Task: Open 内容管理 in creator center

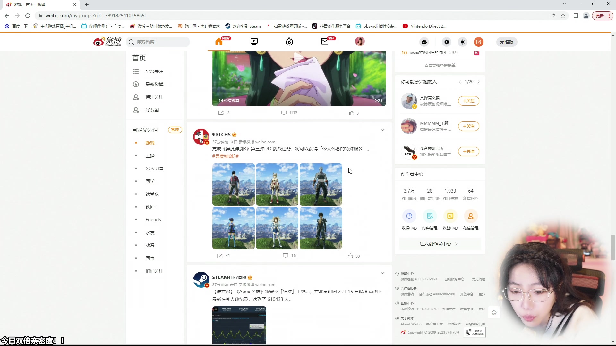Action: point(430,220)
